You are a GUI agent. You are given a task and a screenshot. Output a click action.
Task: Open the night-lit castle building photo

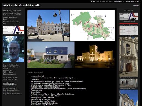click(x=95, y=55)
